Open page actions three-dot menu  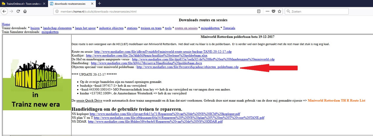pos(268,11)
